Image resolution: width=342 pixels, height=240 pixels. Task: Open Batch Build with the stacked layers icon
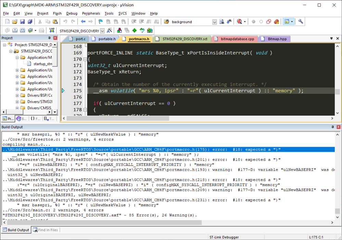(x=30, y=30)
